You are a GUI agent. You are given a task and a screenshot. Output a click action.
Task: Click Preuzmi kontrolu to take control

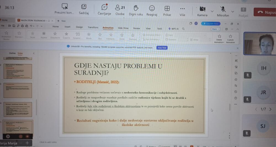[65, 7]
